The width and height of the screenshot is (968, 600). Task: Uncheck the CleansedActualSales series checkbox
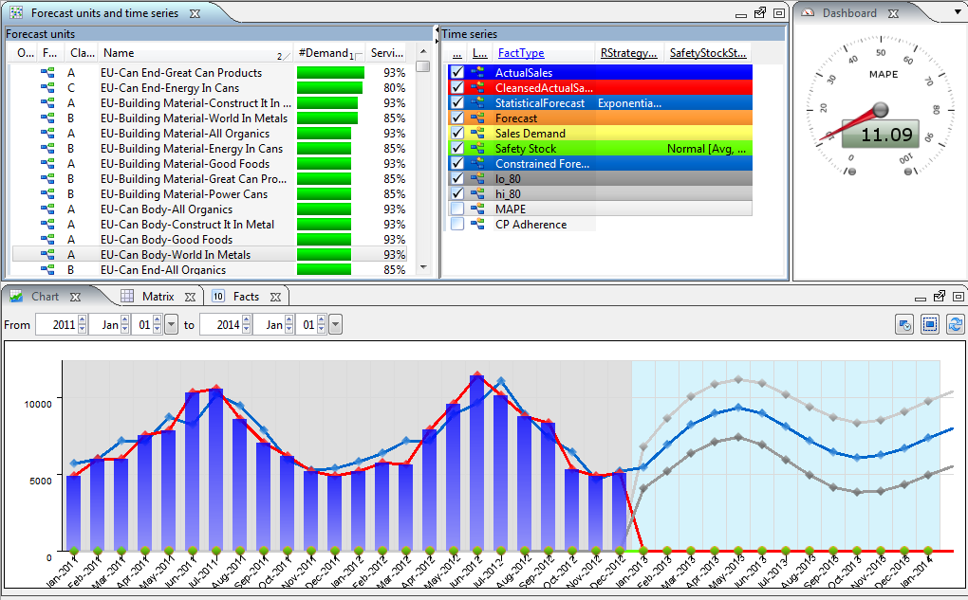pos(456,87)
